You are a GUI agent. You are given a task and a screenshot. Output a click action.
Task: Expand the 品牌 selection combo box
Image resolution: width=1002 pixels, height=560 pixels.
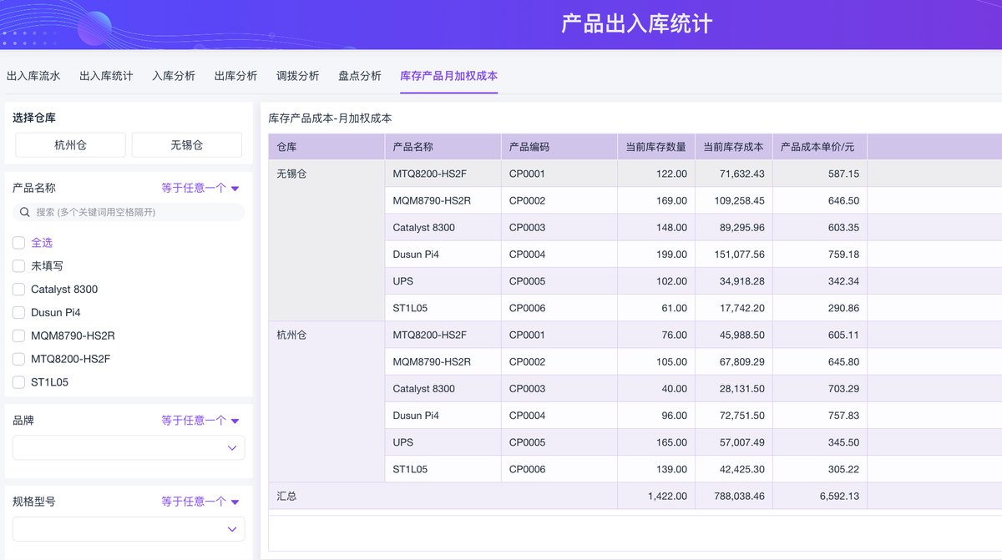[x=129, y=448]
